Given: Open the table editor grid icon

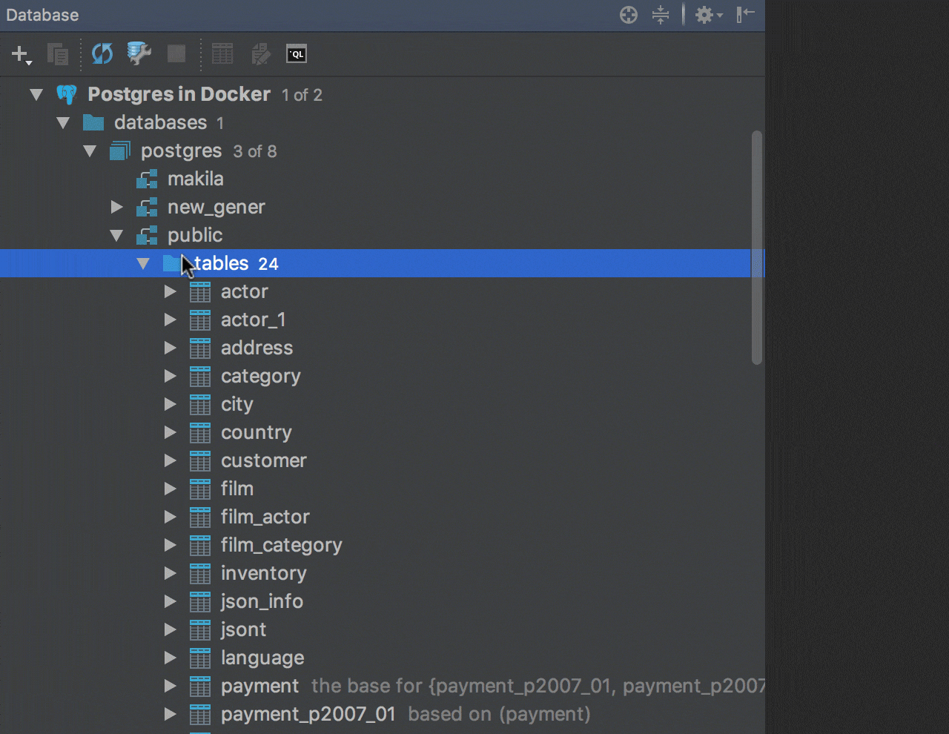Looking at the screenshot, I should [222, 53].
